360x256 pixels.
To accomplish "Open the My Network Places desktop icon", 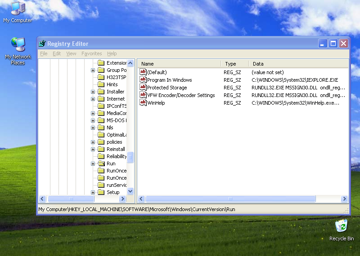I will pyautogui.click(x=18, y=51).
